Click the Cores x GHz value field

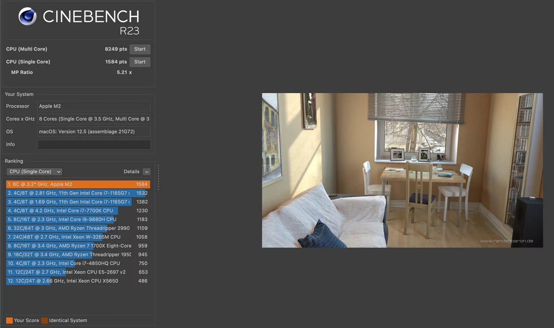[94, 119]
